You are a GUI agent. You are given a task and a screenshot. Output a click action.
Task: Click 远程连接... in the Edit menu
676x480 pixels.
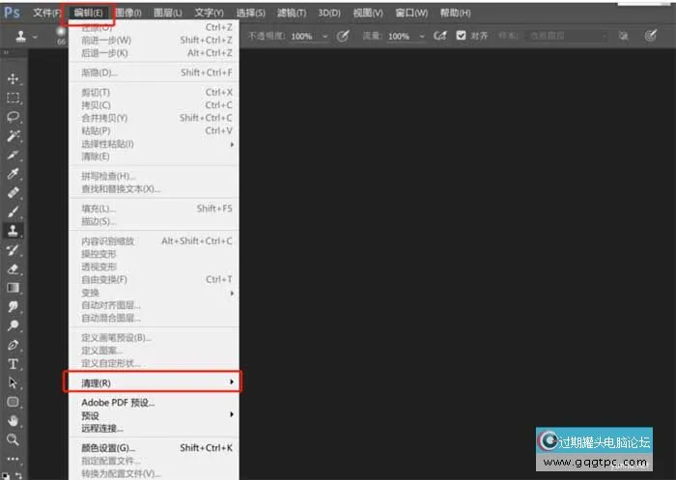click(102, 428)
